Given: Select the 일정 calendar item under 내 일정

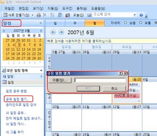Looking at the screenshot, I should 22,82.
